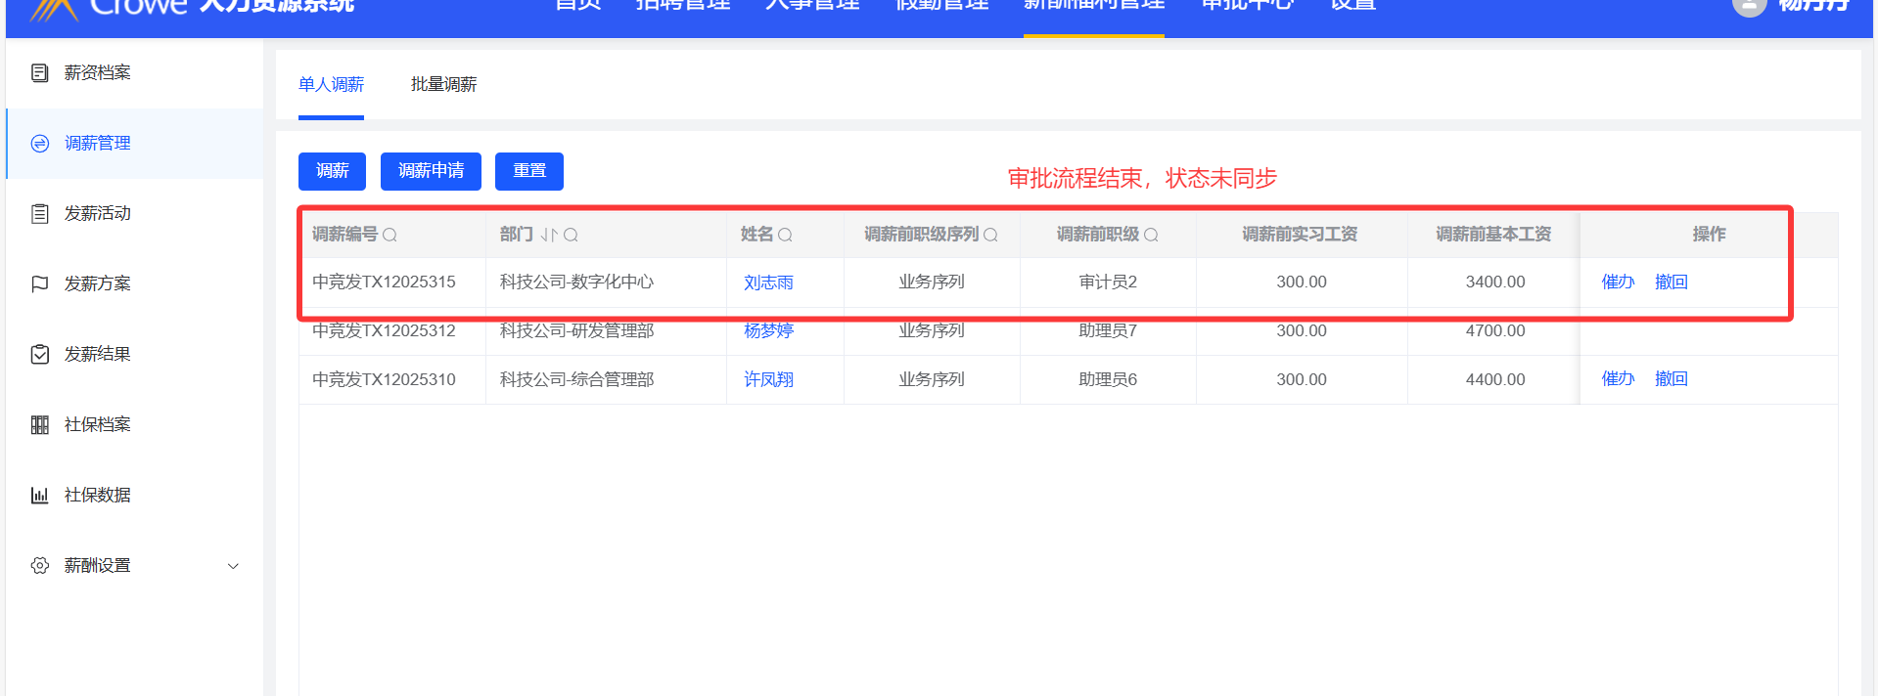1878x696 pixels.
Task: Open 调薪管理 in the sidebar
Action: tap(97, 144)
